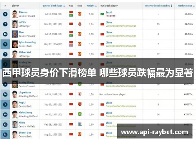Viewport: 196px width, 142px height.
Task: Click Lei Wu's market value €2.50m
Action: click(189, 24)
